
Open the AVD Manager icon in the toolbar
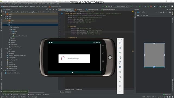pyautogui.click(x=163, y=7)
